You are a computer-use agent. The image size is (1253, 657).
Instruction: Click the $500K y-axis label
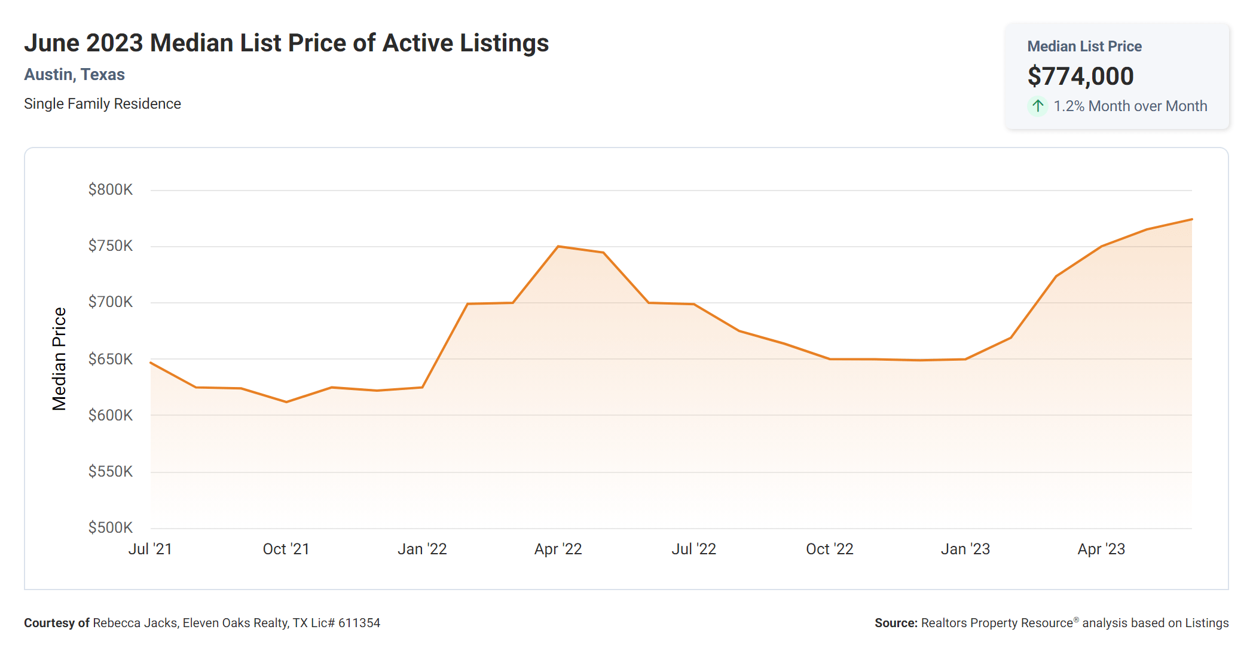(x=111, y=527)
